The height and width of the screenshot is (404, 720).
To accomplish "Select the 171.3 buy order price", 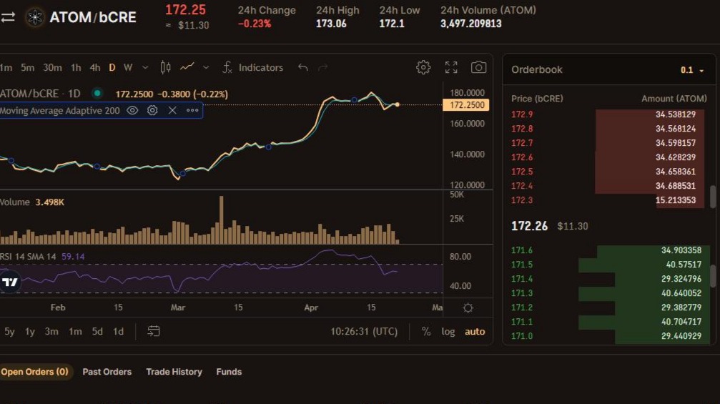I will (522, 293).
